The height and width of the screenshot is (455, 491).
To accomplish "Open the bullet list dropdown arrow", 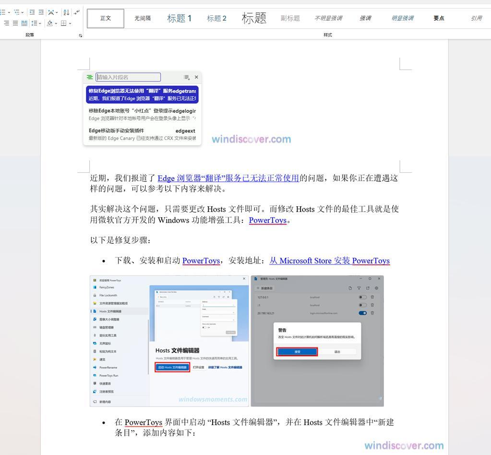I will tap(9, 12).
